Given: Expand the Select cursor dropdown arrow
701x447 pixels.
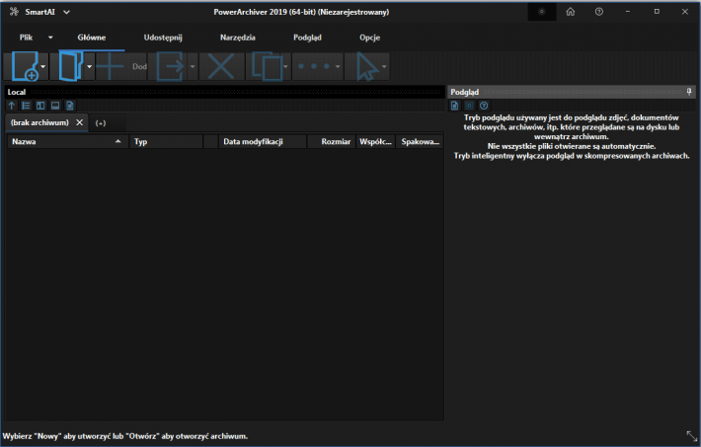Looking at the screenshot, I should point(384,66).
